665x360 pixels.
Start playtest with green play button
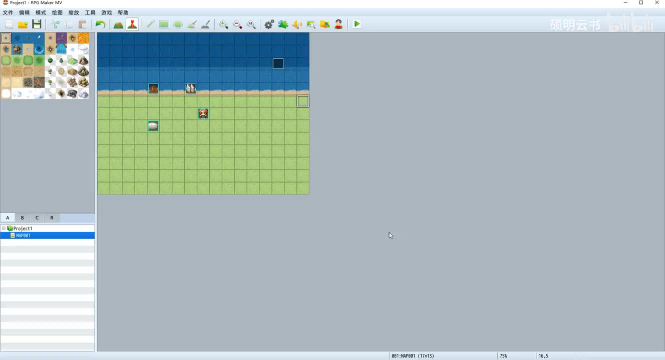click(x=357, y=24)
